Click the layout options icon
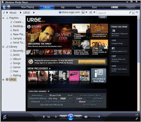This screenshot has width=141, height=122. click(83, 12)
